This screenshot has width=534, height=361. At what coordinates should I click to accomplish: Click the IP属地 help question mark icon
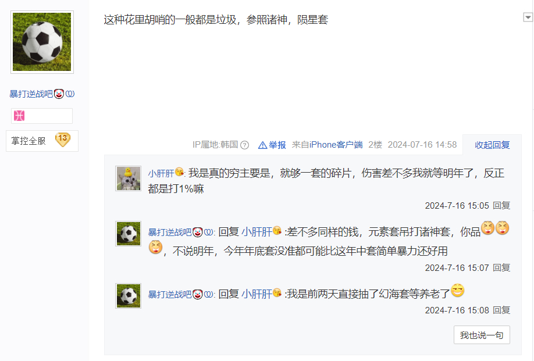[244, 145]
